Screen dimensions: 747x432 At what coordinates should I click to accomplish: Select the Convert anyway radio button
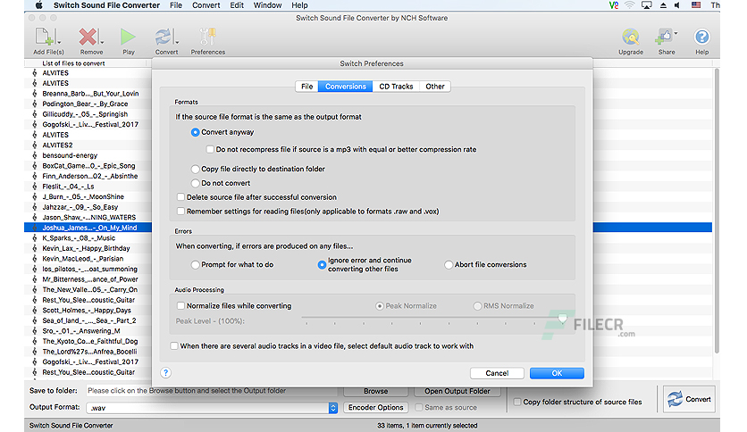point(195,132)
